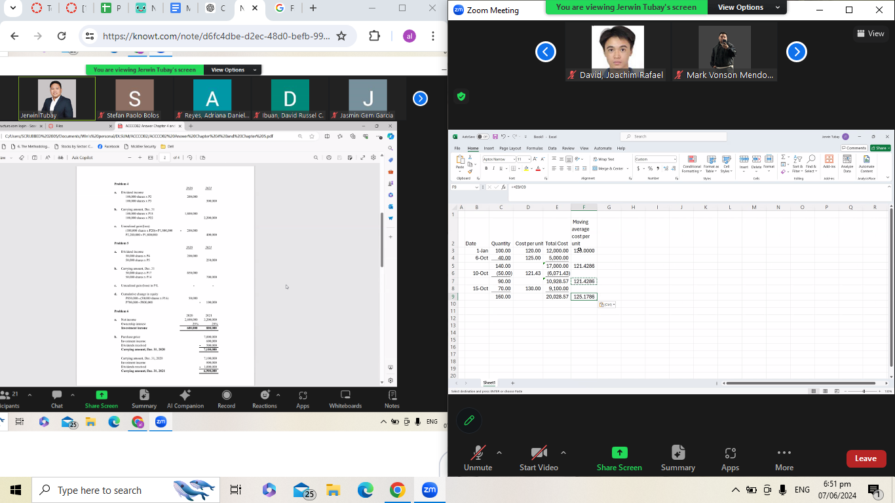
Task: Click the green Share Screen icon
Action: tap(619, 453)
